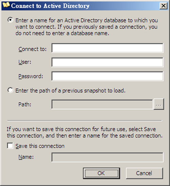170x186 pixels.
Task: Click inside the User text field
Action: pyautogui.click(x=107, y=62)
